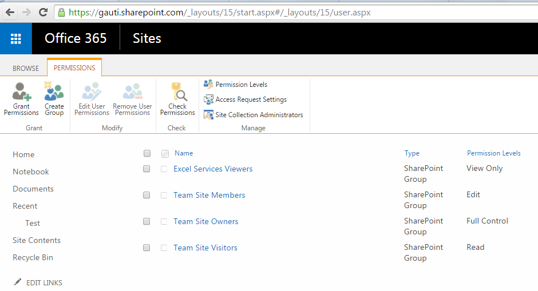
Task: Click the Create Group ribbon icon
Action: tap(54, 92)
